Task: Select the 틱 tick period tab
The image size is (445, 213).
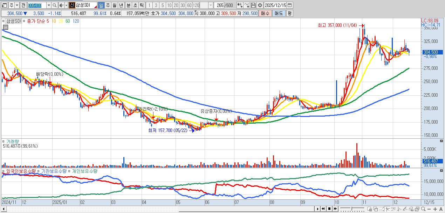Action: (x=142, y=5)
